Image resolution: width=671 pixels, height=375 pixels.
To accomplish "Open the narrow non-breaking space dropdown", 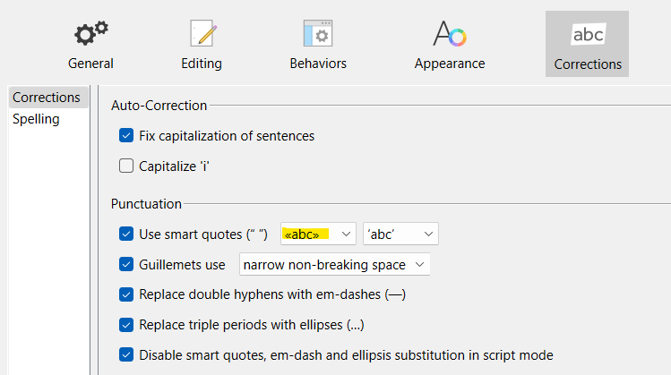I will pos(335,265).
